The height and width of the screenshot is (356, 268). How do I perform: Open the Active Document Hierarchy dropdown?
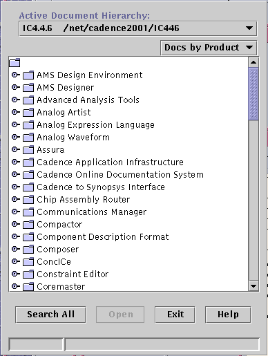(137, 28)
